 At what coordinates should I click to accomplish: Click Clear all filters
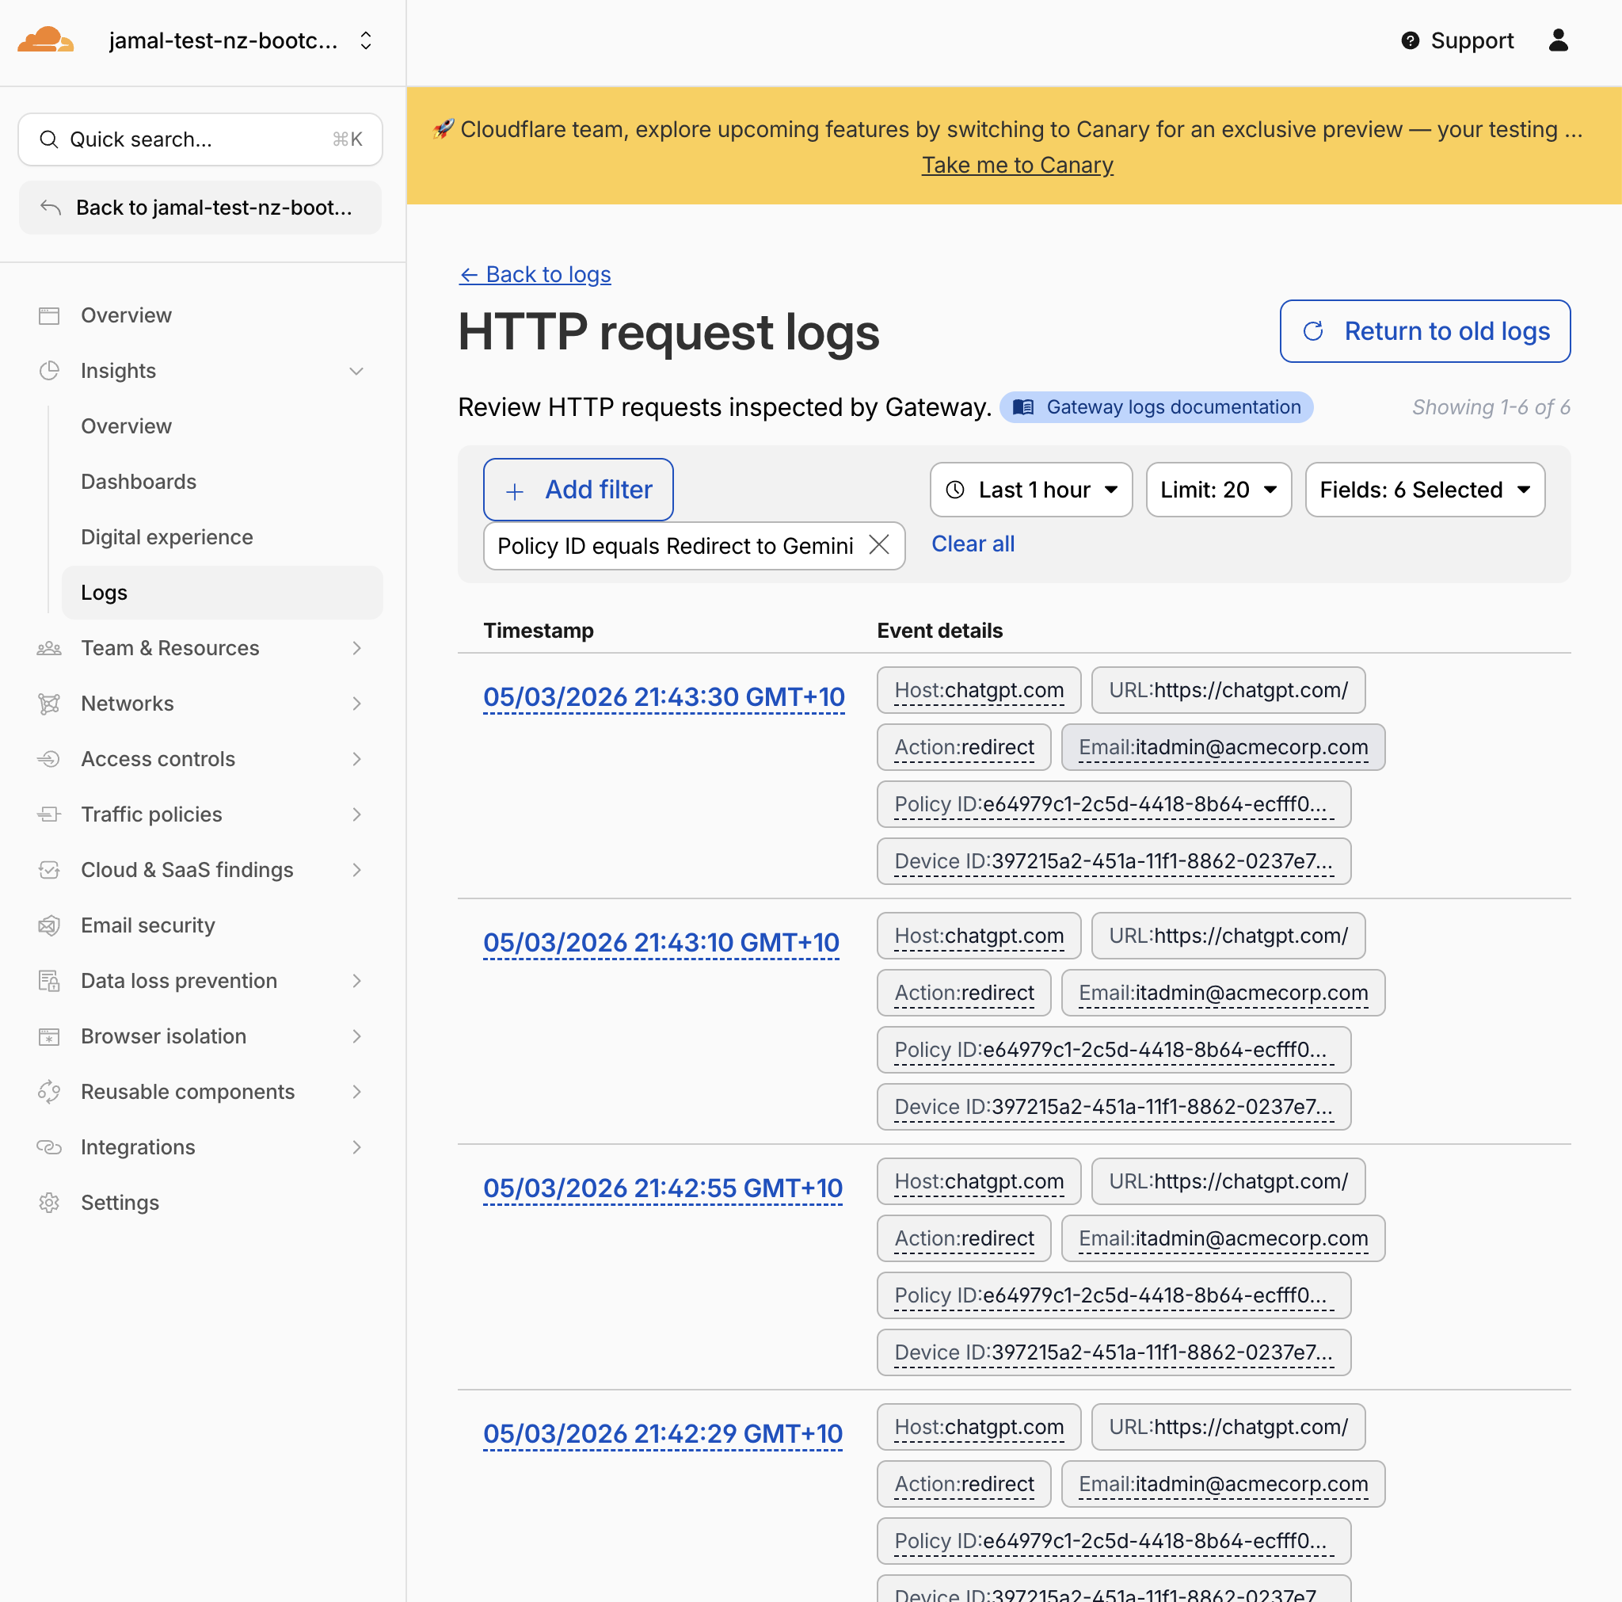click(x=973, y=544)
